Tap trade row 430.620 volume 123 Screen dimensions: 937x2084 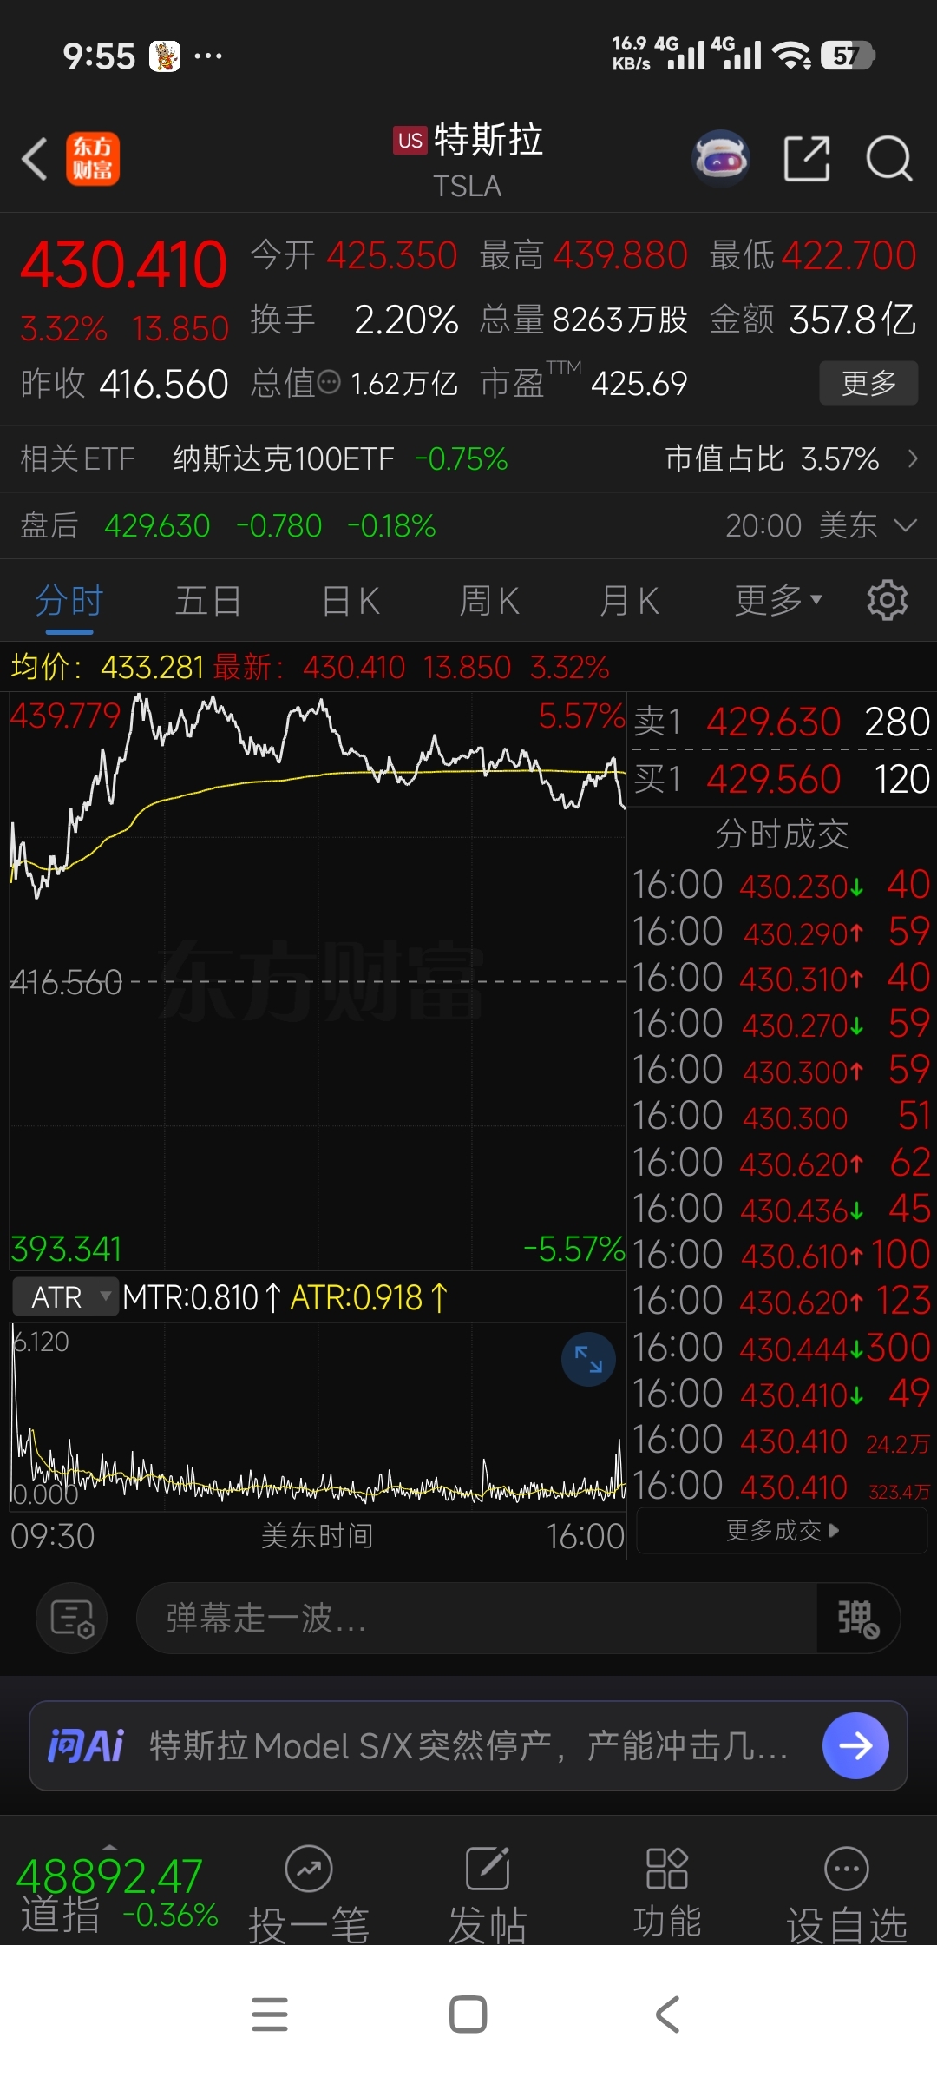pyautogui.click(x=782, y=1301)
